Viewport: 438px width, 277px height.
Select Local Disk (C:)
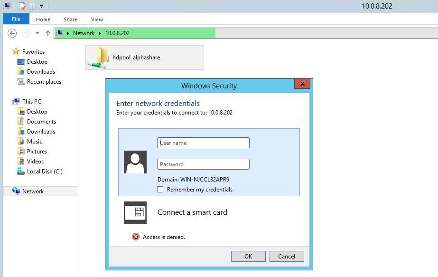45,171
